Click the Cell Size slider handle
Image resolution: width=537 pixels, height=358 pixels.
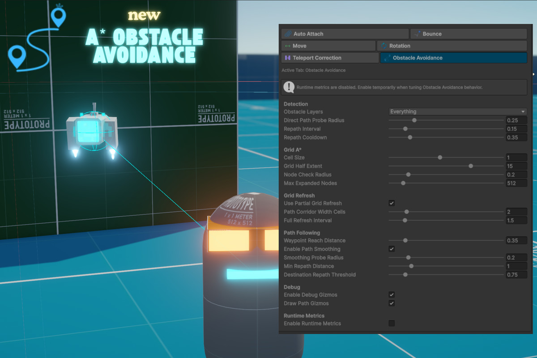tap(440, 158)
